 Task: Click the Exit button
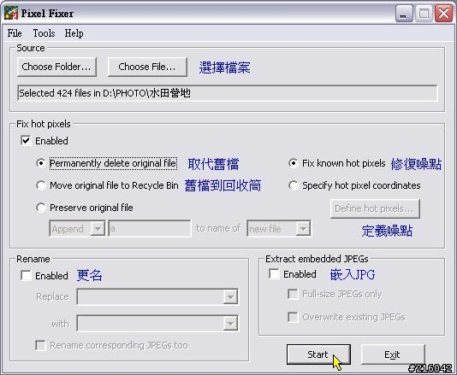tap(393, 354)
